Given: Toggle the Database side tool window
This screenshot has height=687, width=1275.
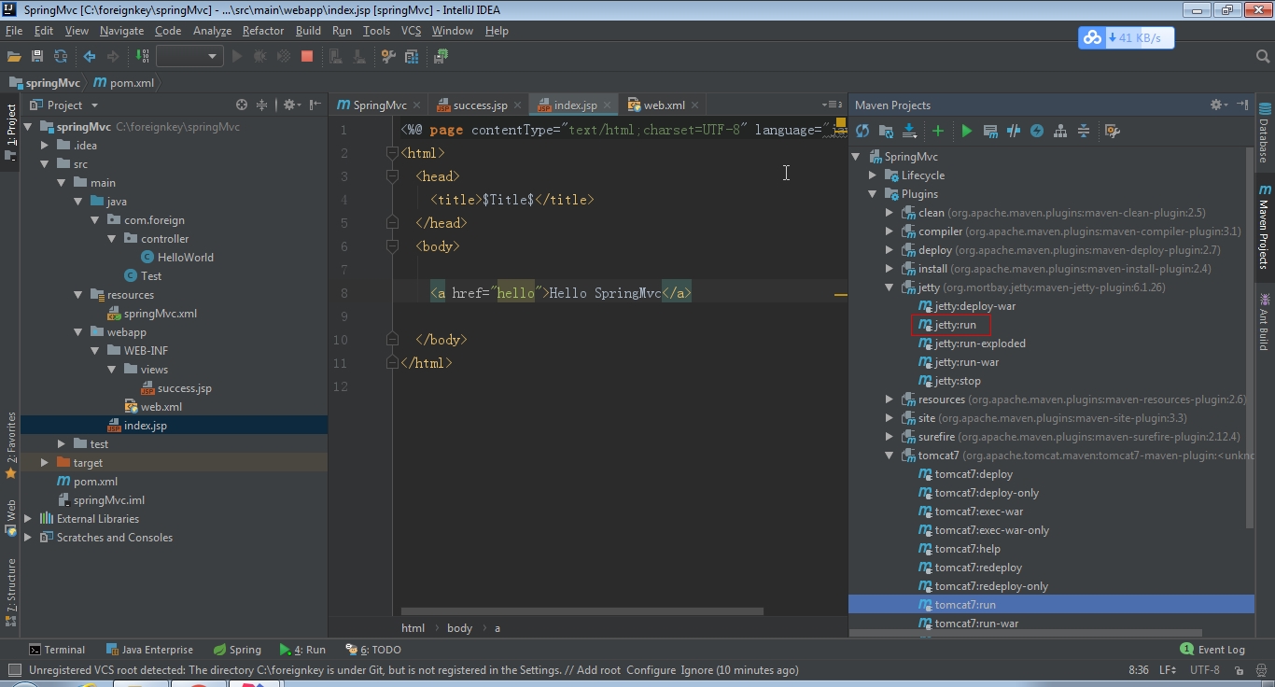Looking at the screenshot, I should point(1265,133).
